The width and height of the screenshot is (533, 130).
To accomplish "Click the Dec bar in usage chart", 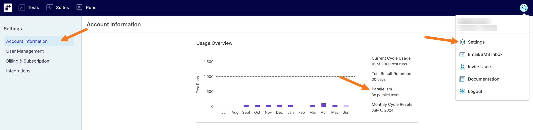I will [279, 106].
